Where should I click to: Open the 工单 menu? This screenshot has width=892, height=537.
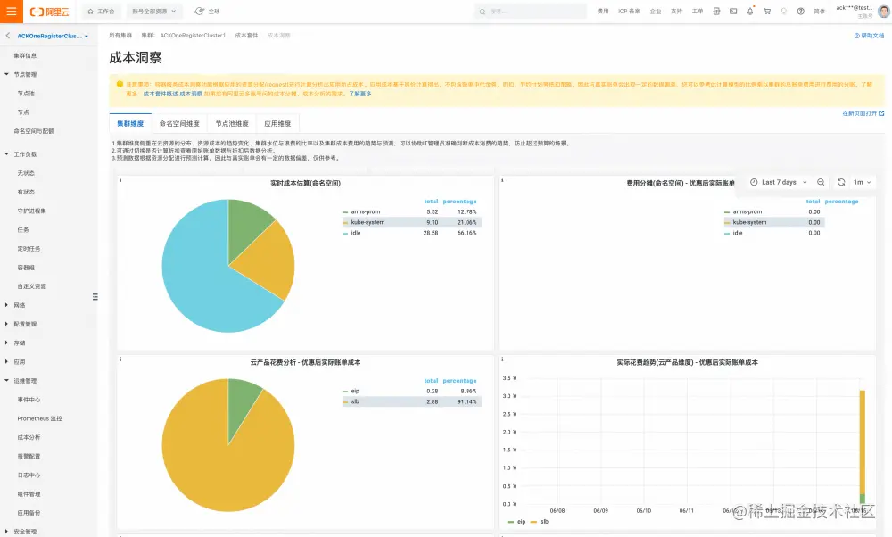click(698, 12)
